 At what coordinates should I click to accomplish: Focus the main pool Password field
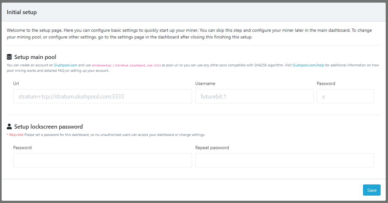[x=345, y=96]
